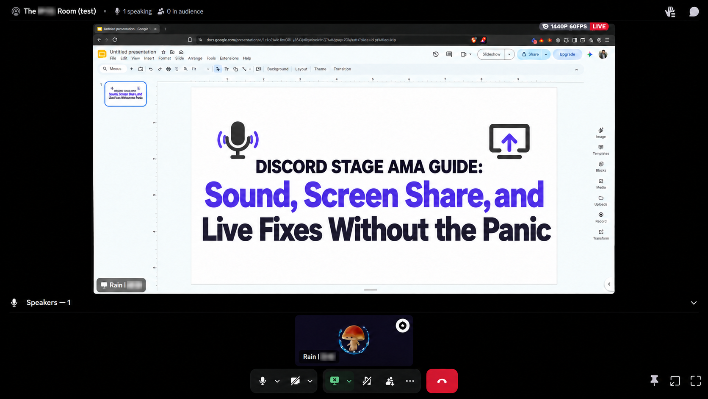Click the blue Share button
Viewport: 708px width, 399px height.
pos(530,54)
